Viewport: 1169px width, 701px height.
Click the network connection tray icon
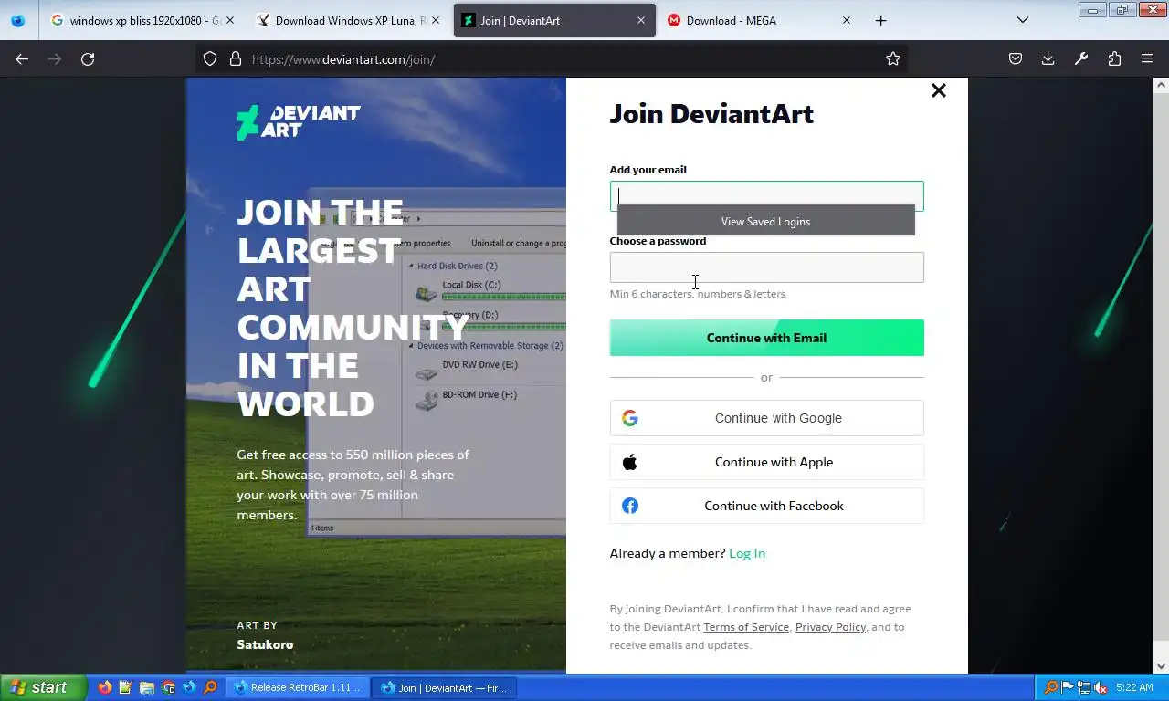pyautogui.click(x=1084, y=687)
